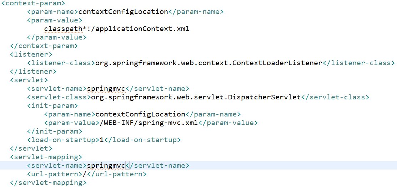
Task: Click the closing servlet-mapping tag
Action: (48, 182)
